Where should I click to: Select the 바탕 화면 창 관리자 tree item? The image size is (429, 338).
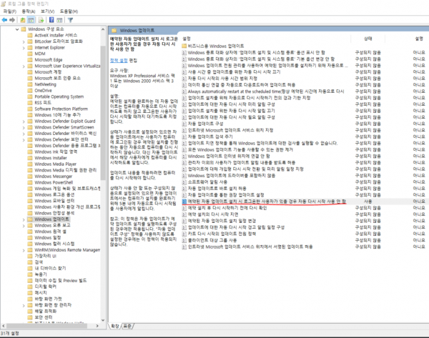point(53,305)
